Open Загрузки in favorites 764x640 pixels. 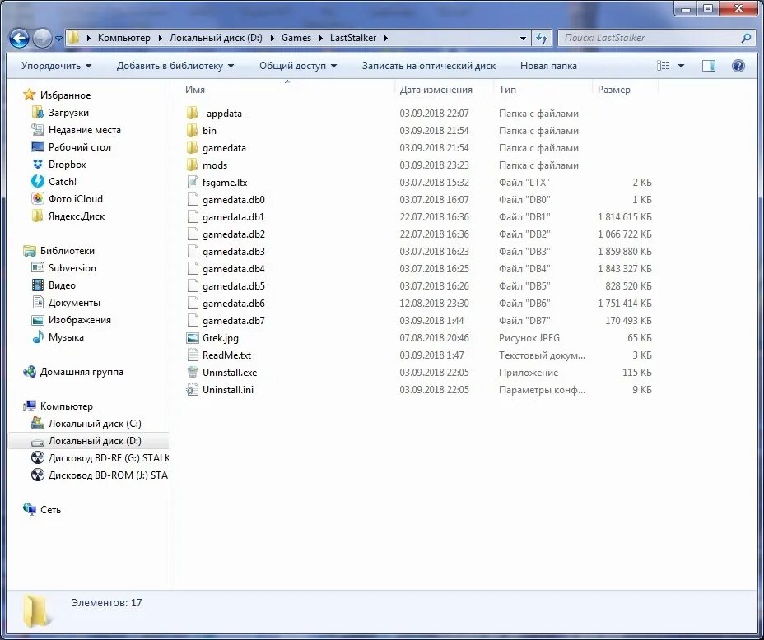coord(68,113)
